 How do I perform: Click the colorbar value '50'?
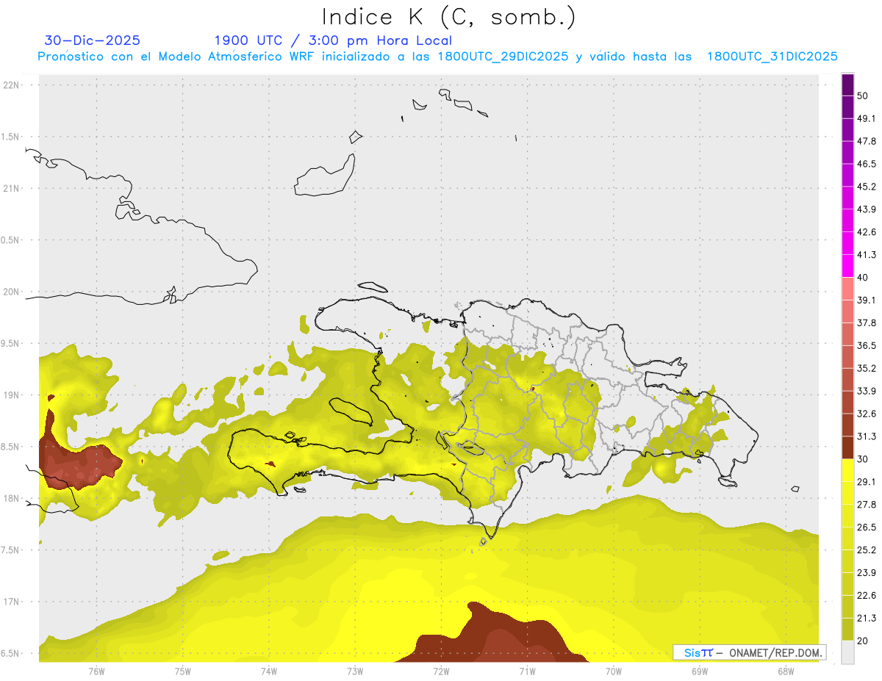click(x=863, y=96)
